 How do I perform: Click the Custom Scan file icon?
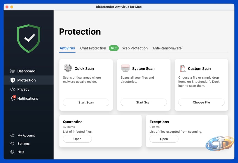click(183, 69)
